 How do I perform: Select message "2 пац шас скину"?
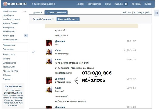click(63, 82)
